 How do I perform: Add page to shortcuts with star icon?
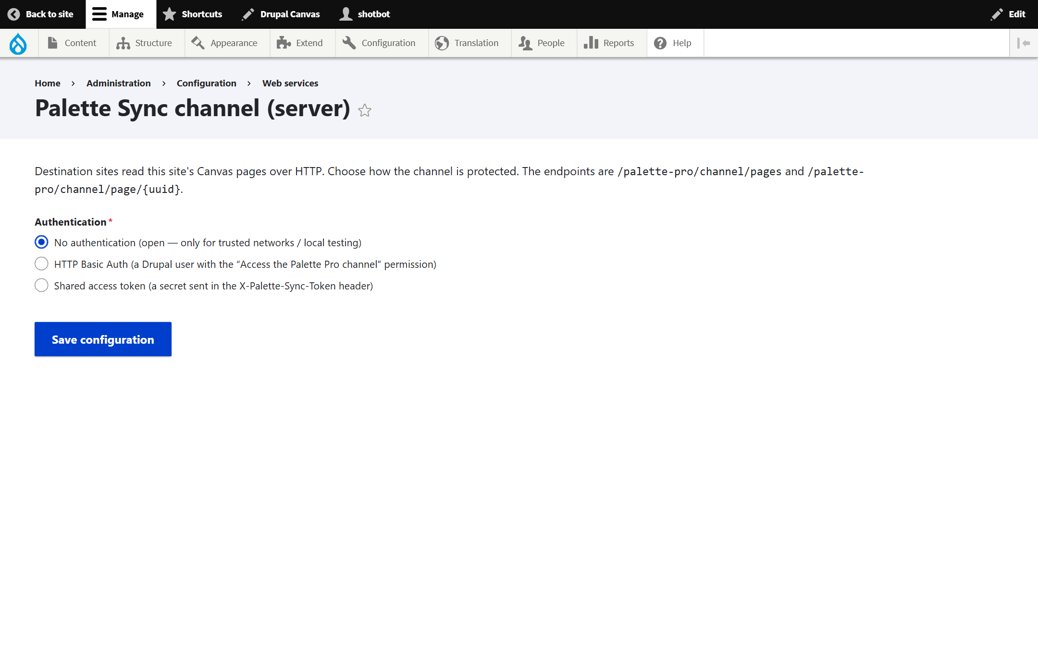tap(365, 110)
